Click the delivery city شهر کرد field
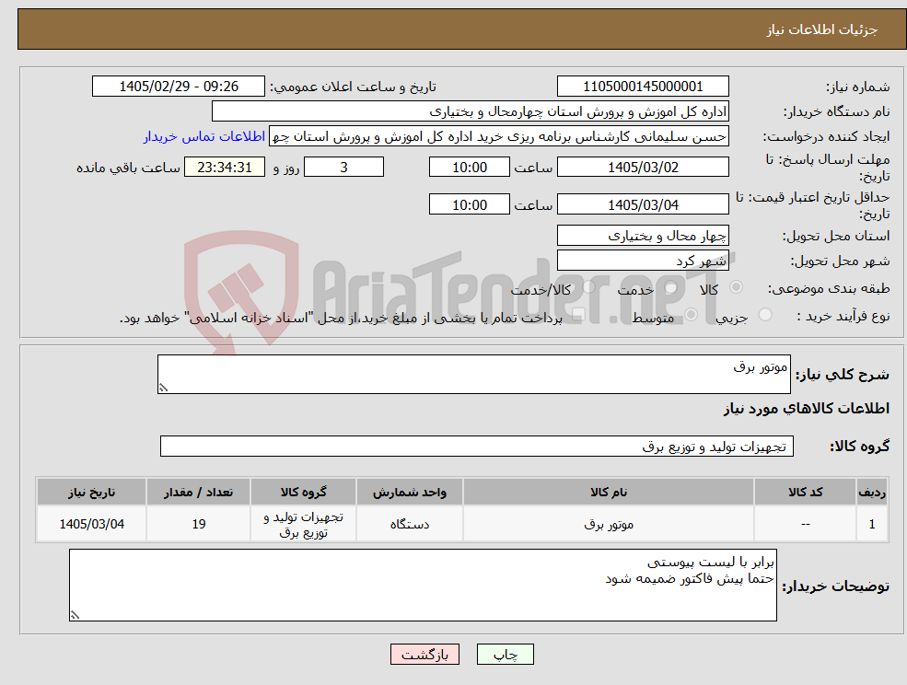The height and width of the screenshot is (685, 907). [x=643, y=261]
